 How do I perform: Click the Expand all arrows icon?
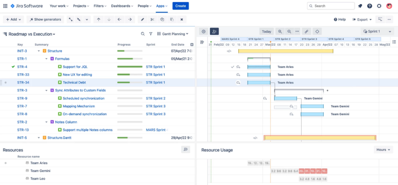coord(70,19)
